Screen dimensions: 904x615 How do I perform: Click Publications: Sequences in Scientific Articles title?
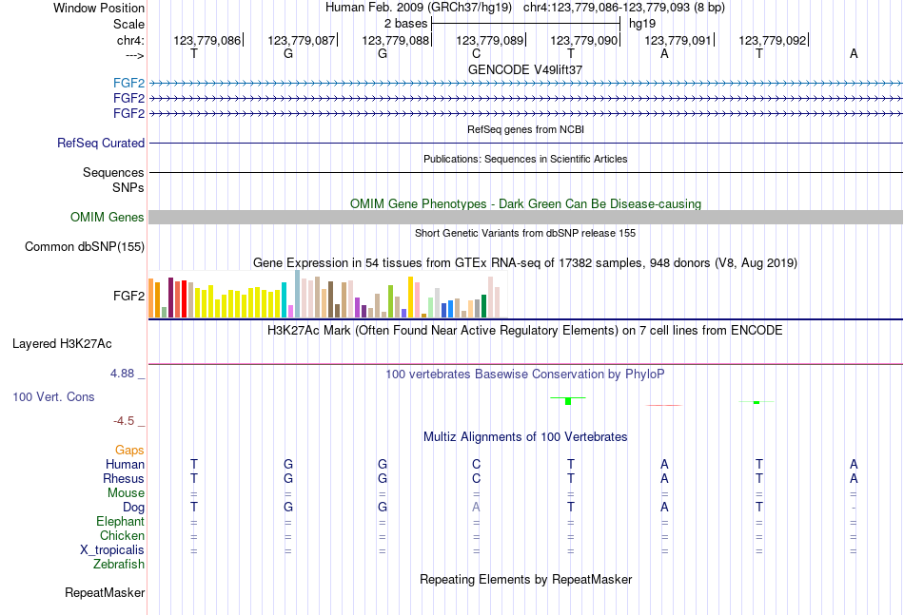point(525,159)
